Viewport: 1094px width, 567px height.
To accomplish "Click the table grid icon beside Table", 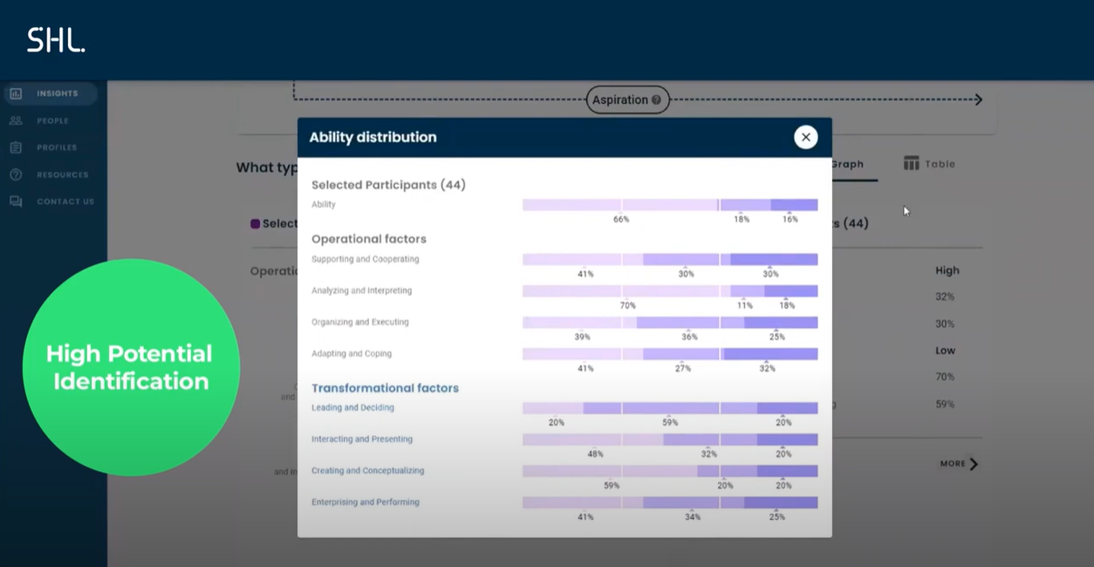I will pyautogui.click(x=911, y=162).
